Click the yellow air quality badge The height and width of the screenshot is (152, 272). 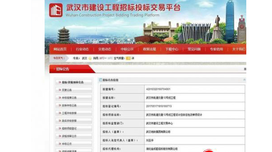128,58
